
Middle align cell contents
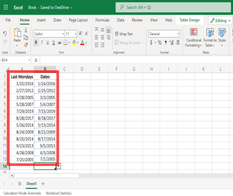point(103,30)
